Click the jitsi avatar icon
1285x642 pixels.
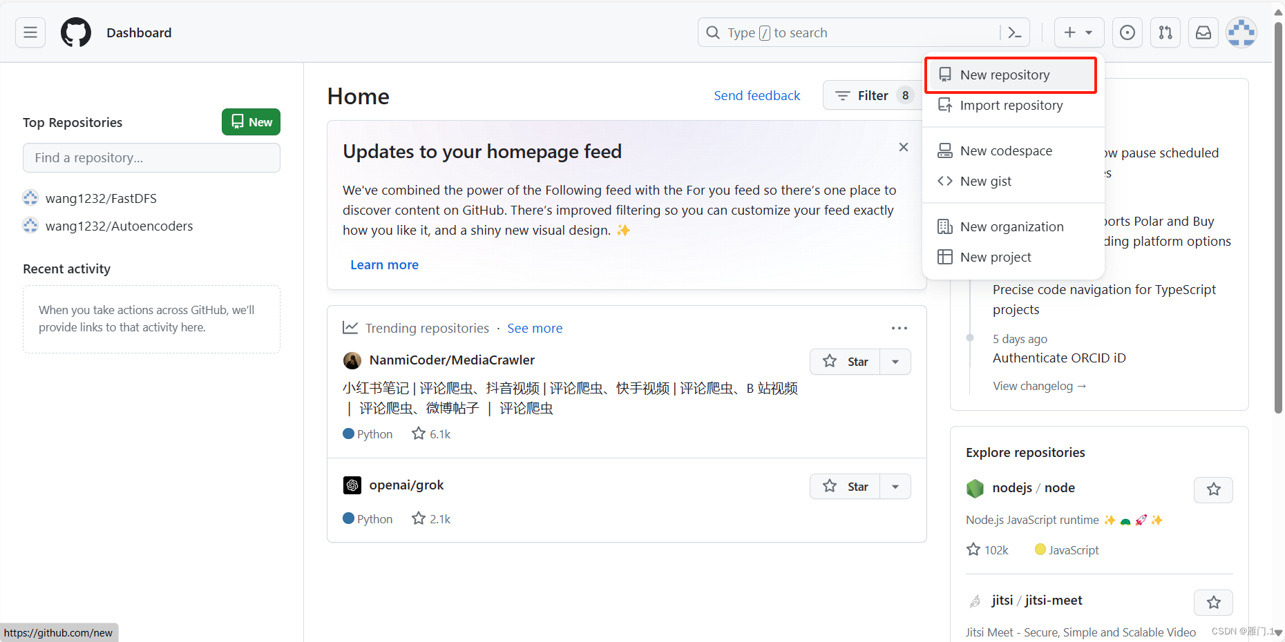pyautogui.click(x=975, y=601)
